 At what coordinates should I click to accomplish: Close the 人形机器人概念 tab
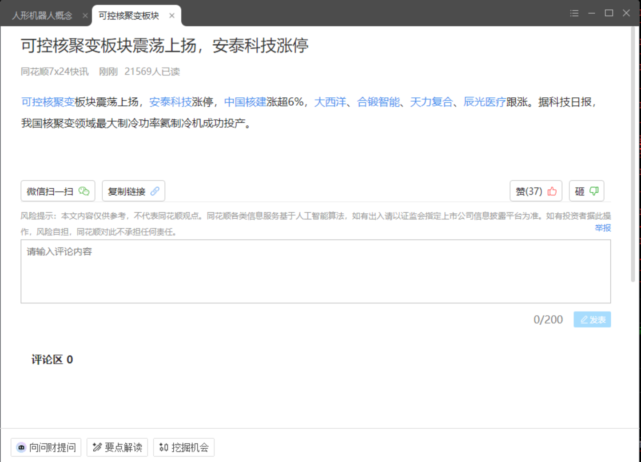[85, 16]
